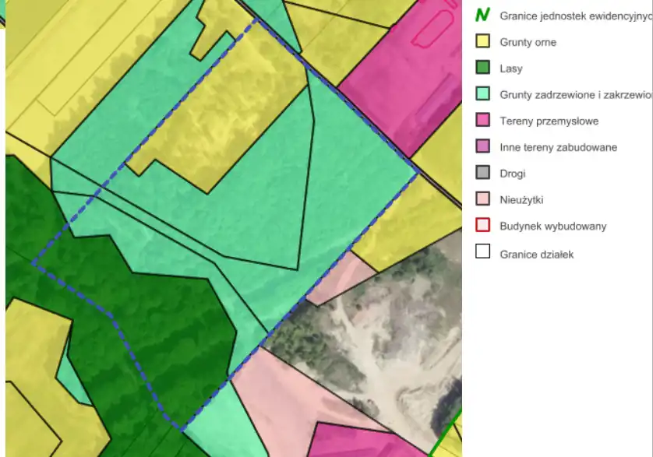Screen dimensions: 653x457
Task: Select the pink Tereny przemysłowe legend swatch
Action: (x=483, y=121)
